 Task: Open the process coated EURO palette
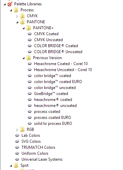click(x=53, y=118)
